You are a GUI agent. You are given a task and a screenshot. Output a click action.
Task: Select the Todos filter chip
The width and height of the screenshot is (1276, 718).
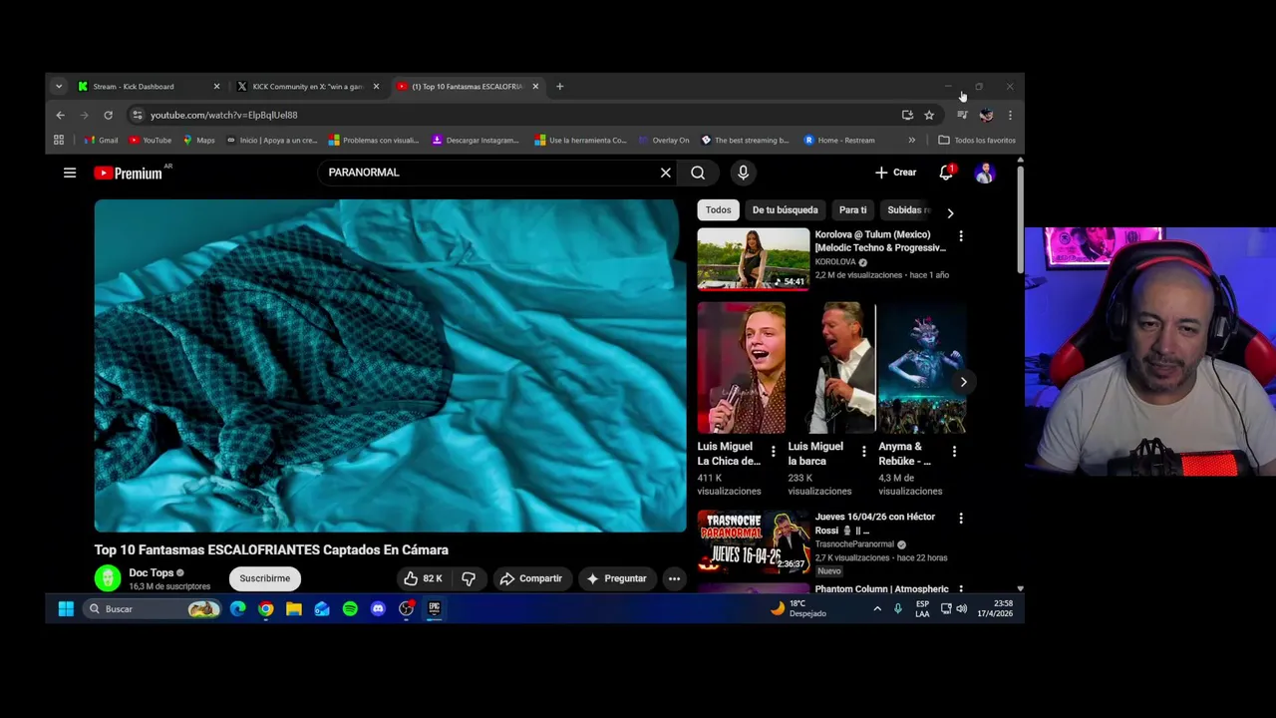tap(718, 210)
